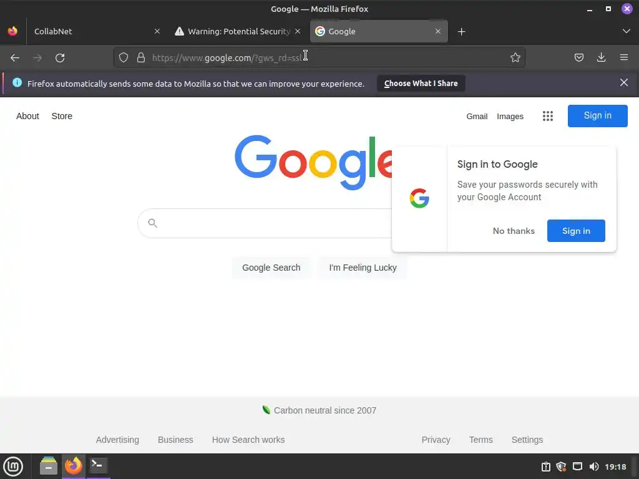Open the volume control tray icon
This screenshot has width=639, height=479.
(x=594, y=467)
